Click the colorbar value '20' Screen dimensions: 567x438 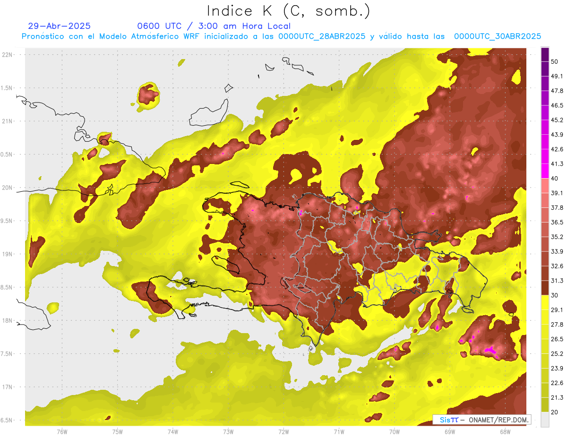pos(554,412)
